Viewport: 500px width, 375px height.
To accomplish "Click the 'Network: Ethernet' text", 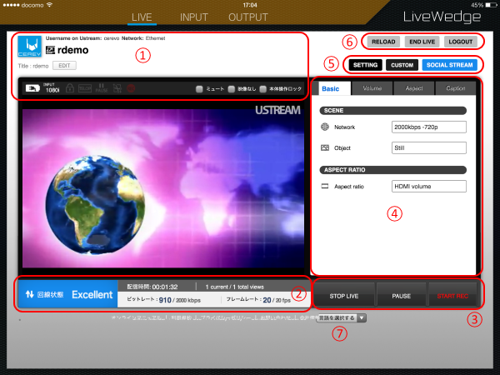I will pyautogui.click(x=143, y=38).
